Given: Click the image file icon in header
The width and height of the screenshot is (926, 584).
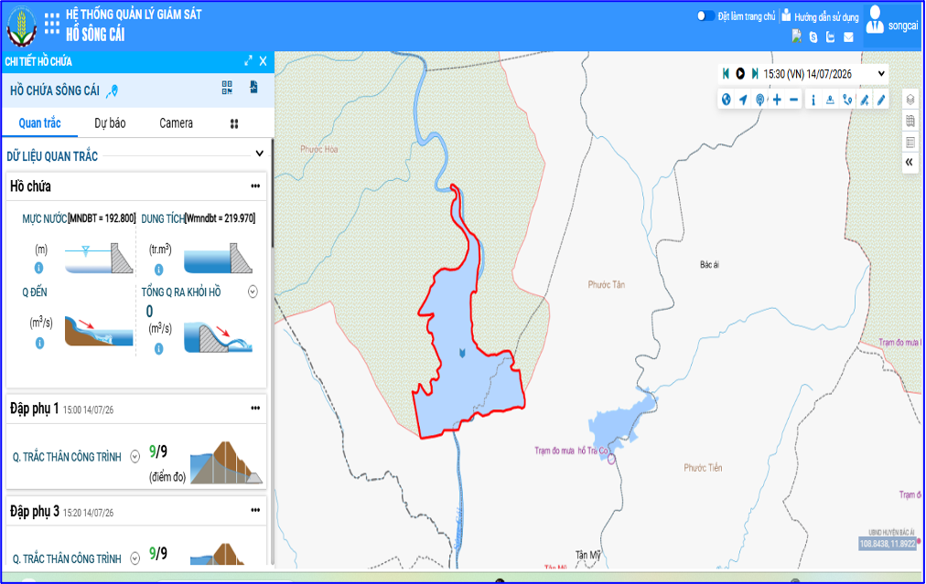Looking at the screenshot, I should (x=797, y=37).
